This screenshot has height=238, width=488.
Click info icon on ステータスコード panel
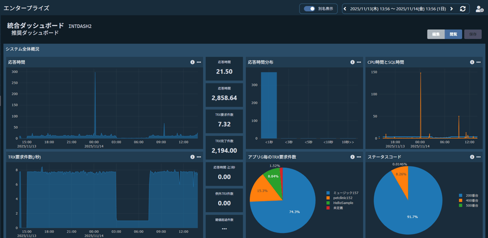pos(472,157)
